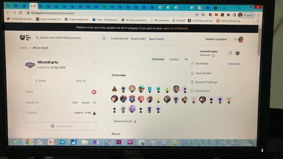Image resolution: width=283 pixels, height=159 pixels.
Task: Toggle the Upvoted 59 button
Action: [x=62, y=126]
